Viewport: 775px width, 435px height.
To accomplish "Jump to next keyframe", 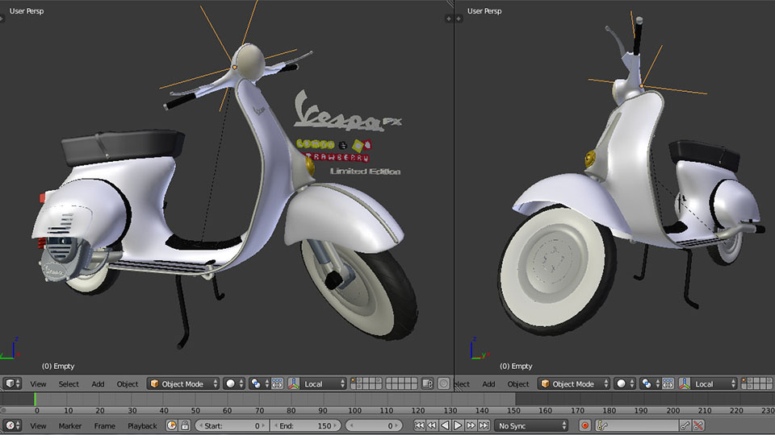I will [x=471, y=425].
